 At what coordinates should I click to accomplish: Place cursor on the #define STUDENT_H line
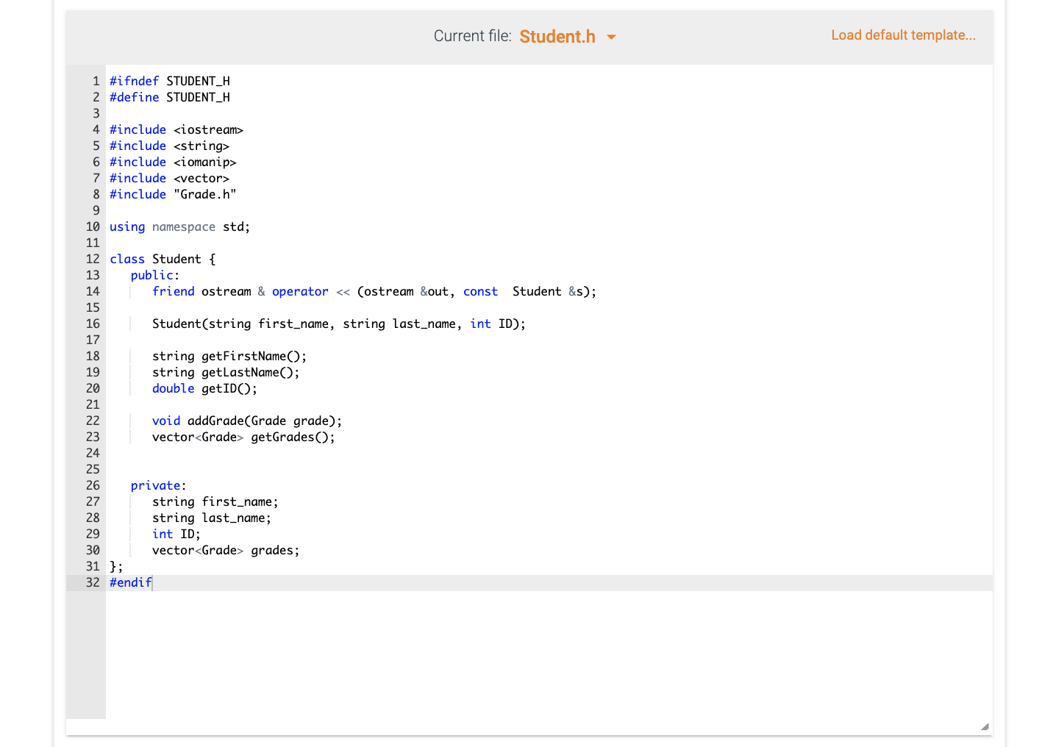pyautogui.click(x=169, y=97)
